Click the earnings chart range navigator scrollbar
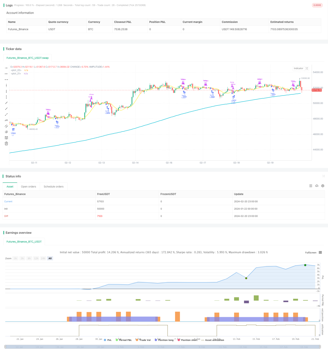Screen dimensions: 328x354 click(x=163, y=347)
